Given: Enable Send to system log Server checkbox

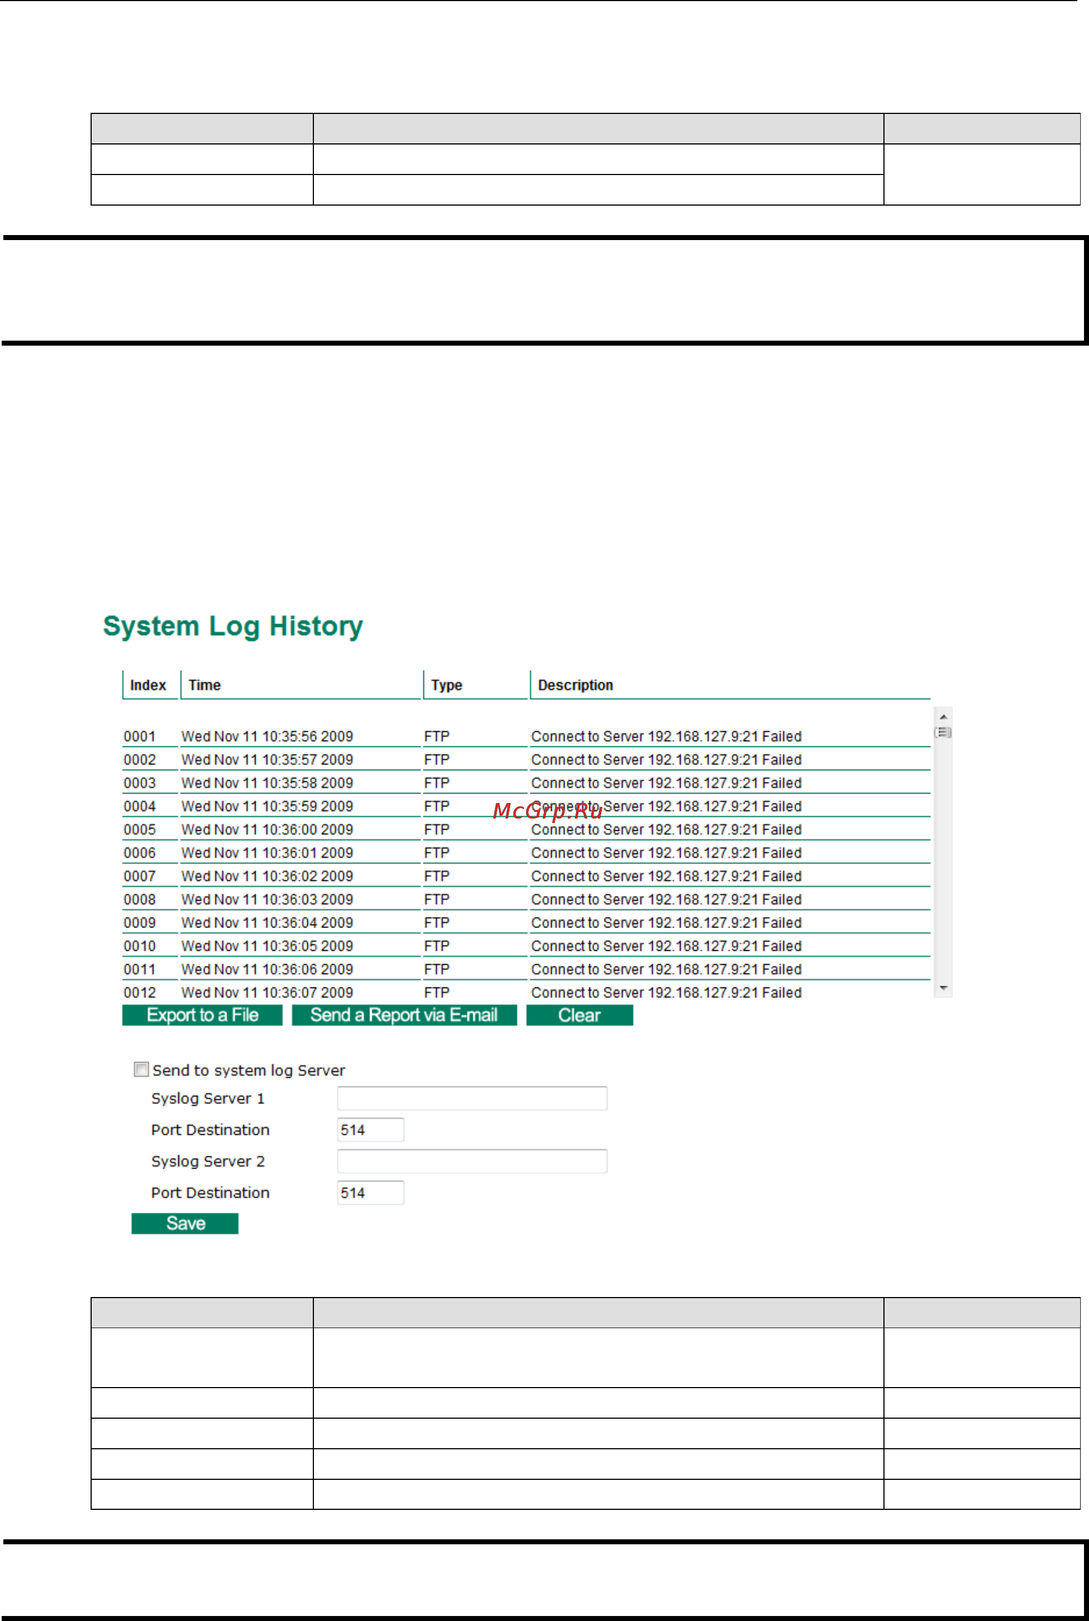Looking at the screenshot, I should point(141,1070).
